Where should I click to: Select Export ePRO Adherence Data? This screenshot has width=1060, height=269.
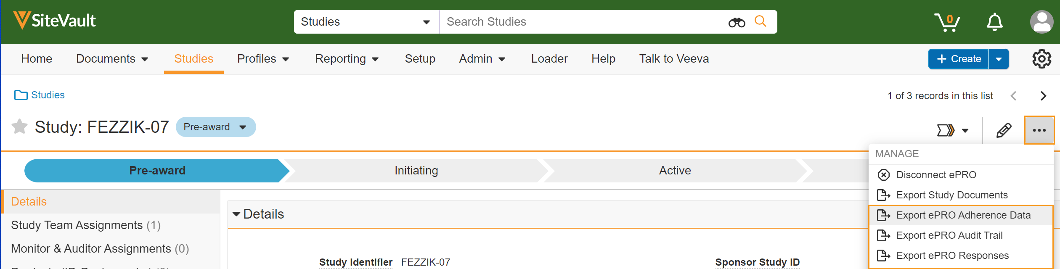[963, 215]
